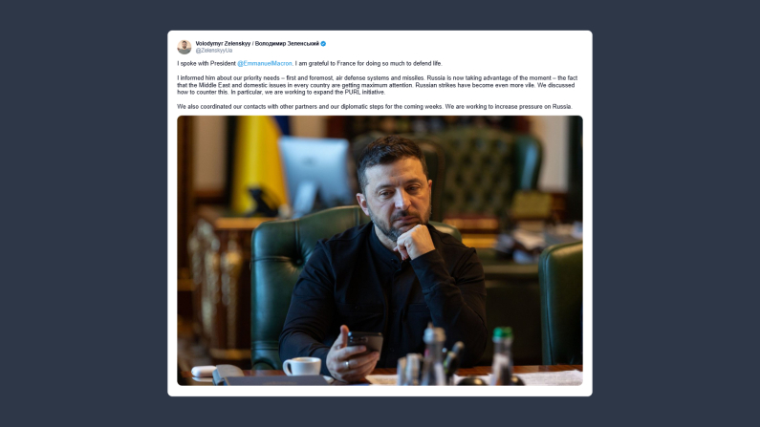This screenshot has height=427, width=760.
Task: Click the words PURL initiative in the tweet
Action: click(364, 92)
